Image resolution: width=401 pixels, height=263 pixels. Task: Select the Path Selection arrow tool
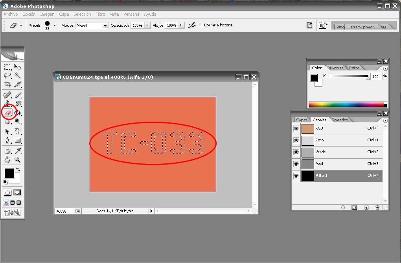click(x=7, y=131)
